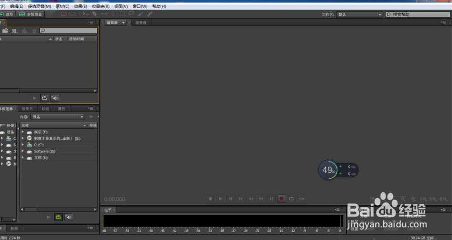Expand the (G:) disc drive
The height and width of the screenshot is (240, 452).
click(23, 138)
